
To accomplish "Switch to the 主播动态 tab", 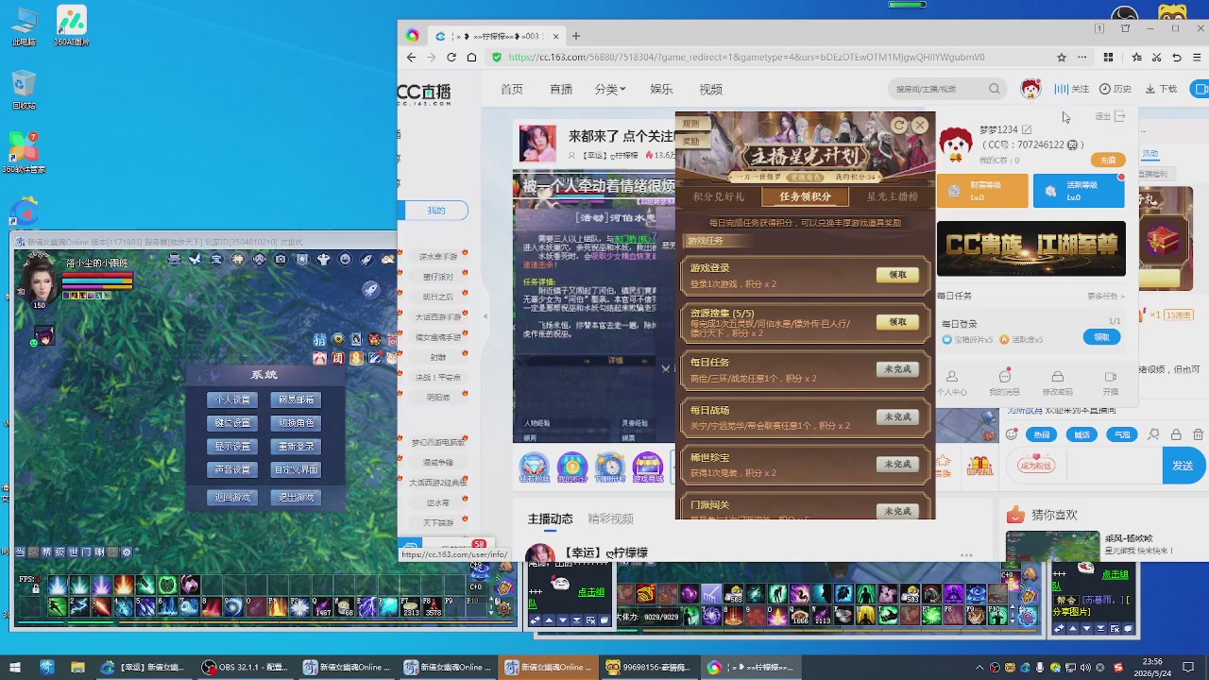I will click(551, 518).
